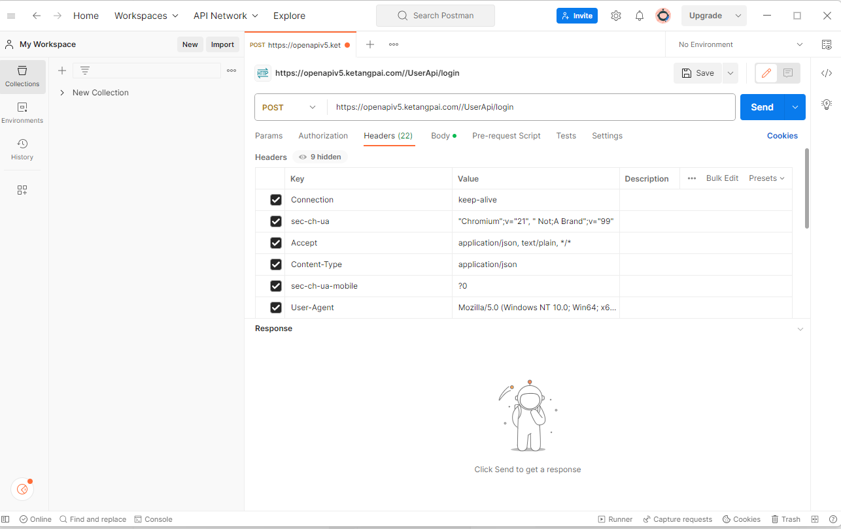
Task: Open the History sidebar panel
Action: click(22, 150)
